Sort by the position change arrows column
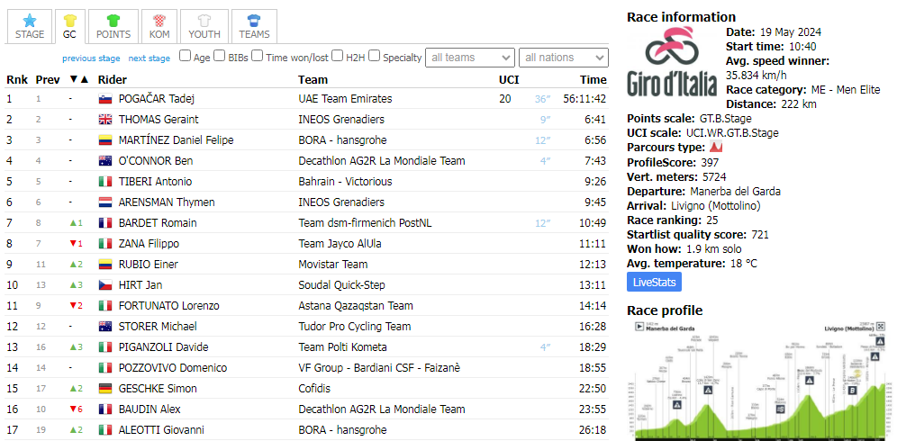Image resolution: width=897 pixels, height=441 pixels. [79, 79]
